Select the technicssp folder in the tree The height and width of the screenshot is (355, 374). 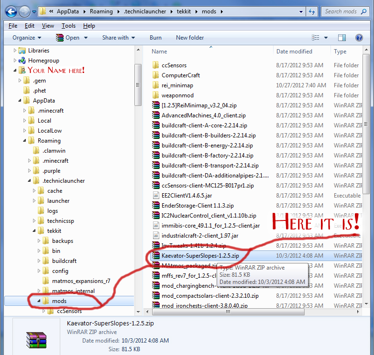point(60,221)
